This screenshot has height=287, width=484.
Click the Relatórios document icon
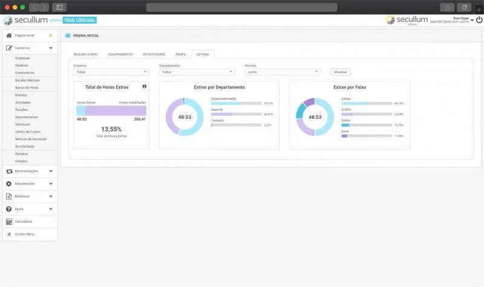click(9, 196)
